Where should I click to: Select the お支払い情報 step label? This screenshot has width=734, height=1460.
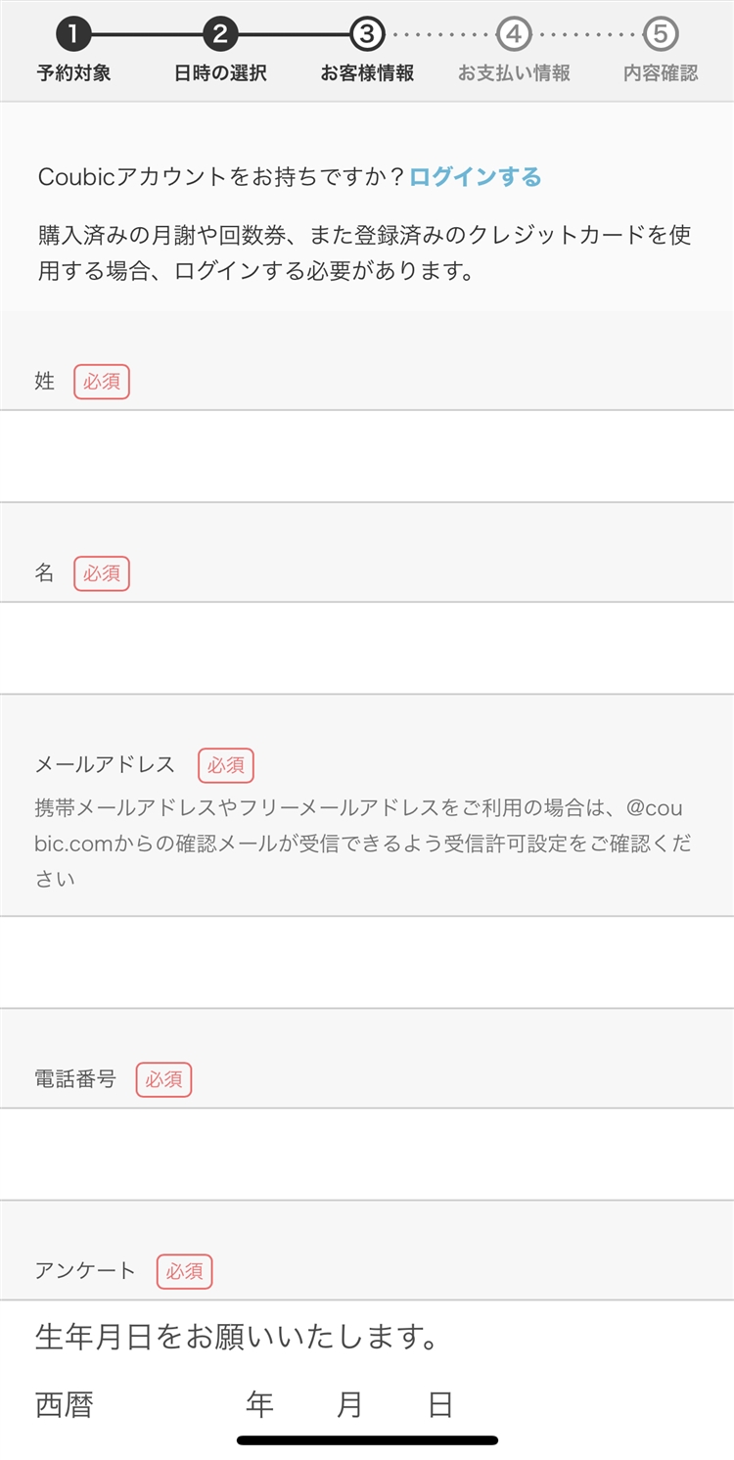[x=514, y=73]
